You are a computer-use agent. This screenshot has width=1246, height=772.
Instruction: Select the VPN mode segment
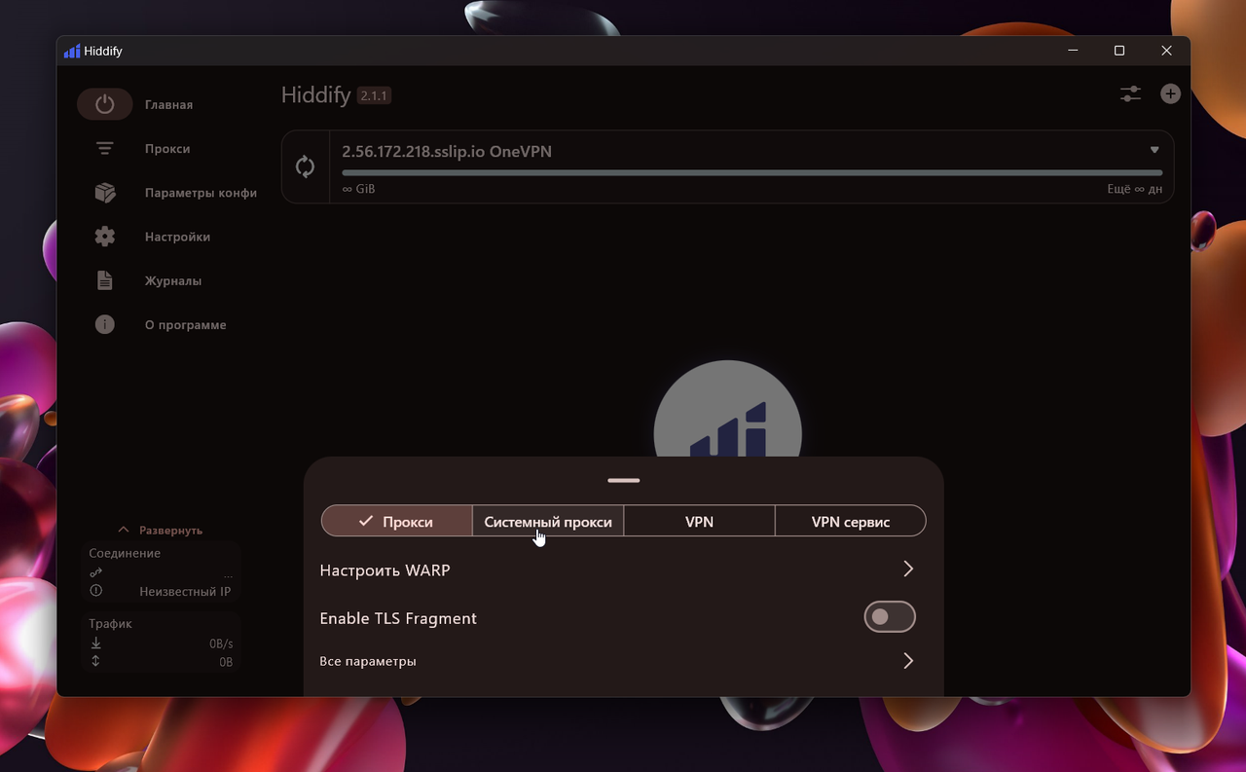(x=699, y=521)
